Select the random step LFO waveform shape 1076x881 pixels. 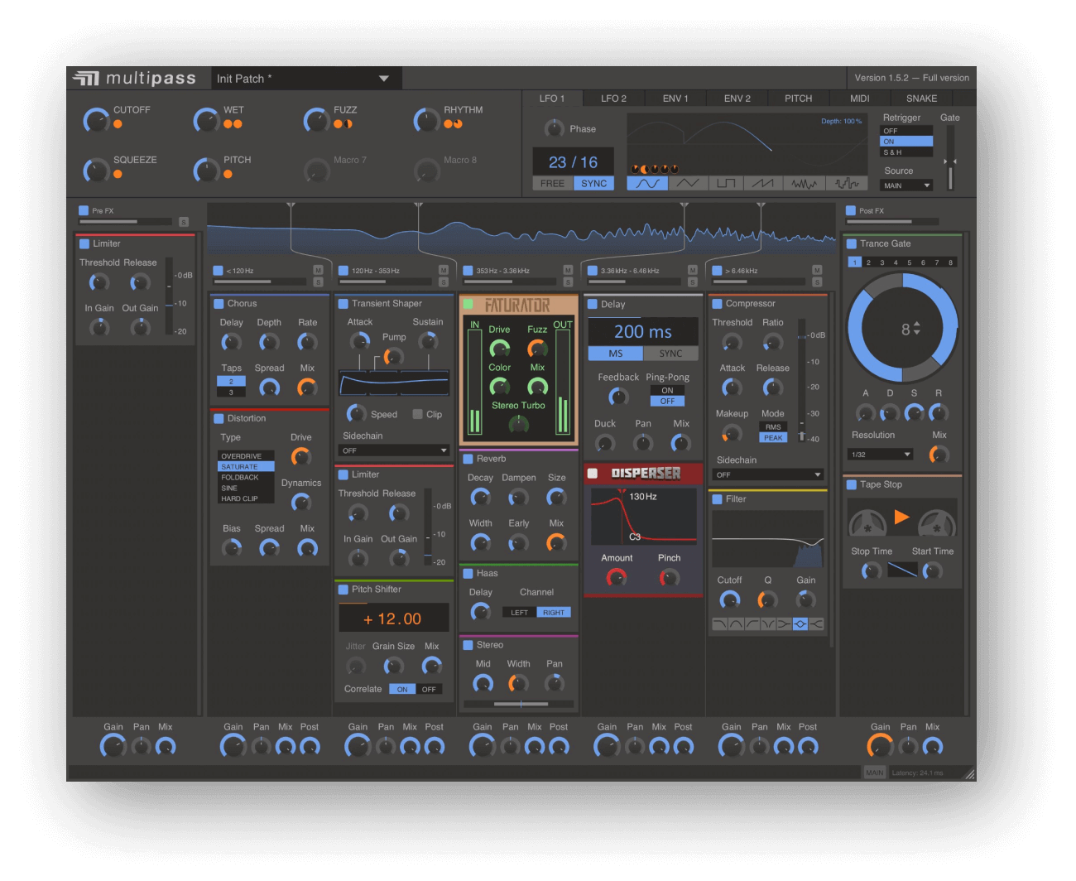click(x=846, y=183)
